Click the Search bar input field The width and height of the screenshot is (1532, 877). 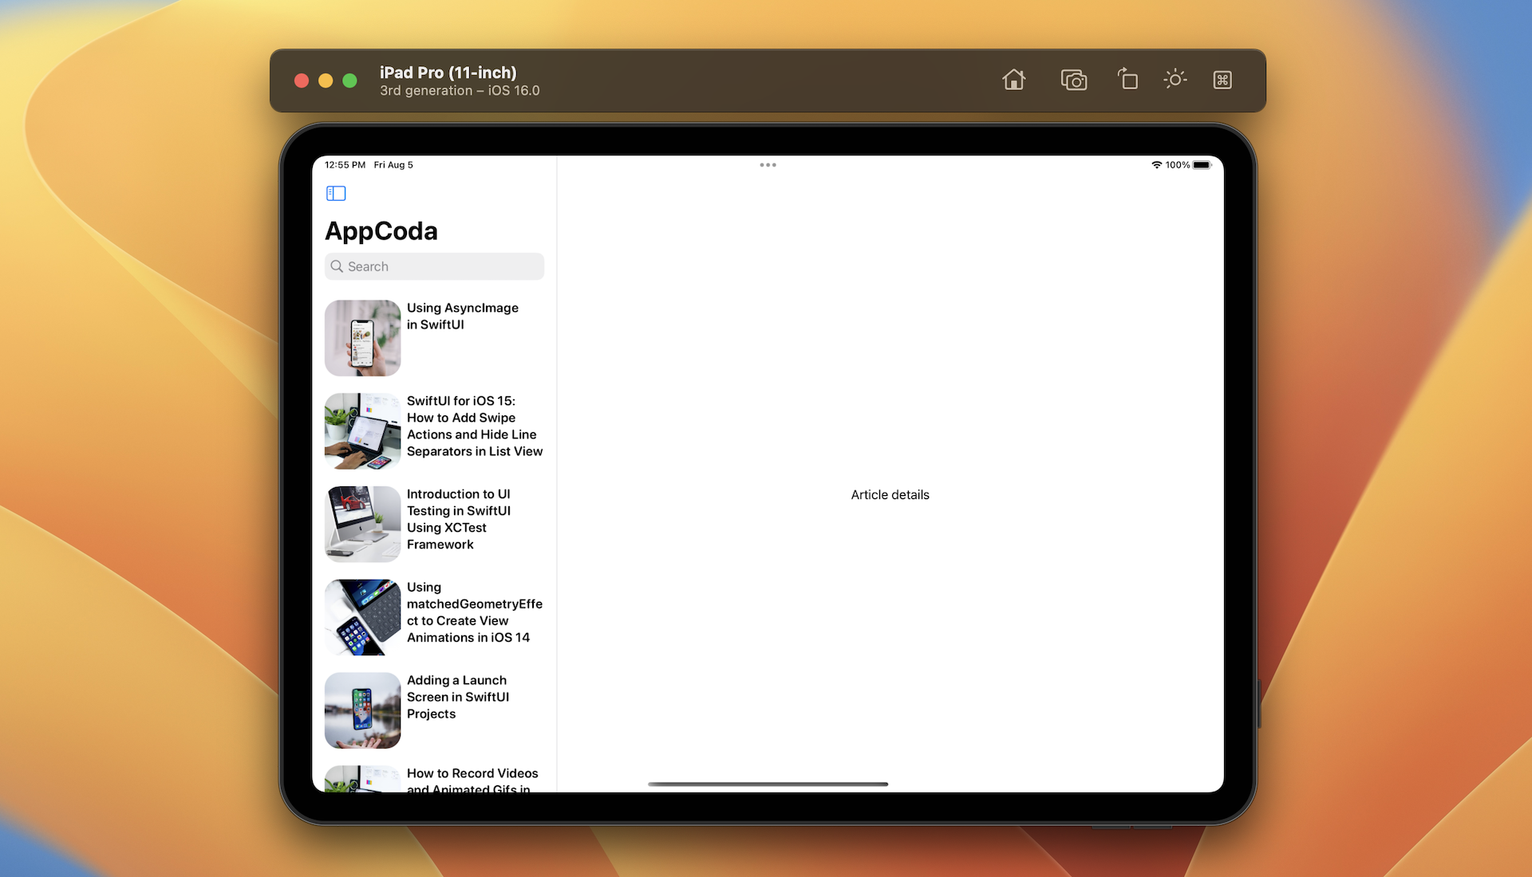[435, 266]
